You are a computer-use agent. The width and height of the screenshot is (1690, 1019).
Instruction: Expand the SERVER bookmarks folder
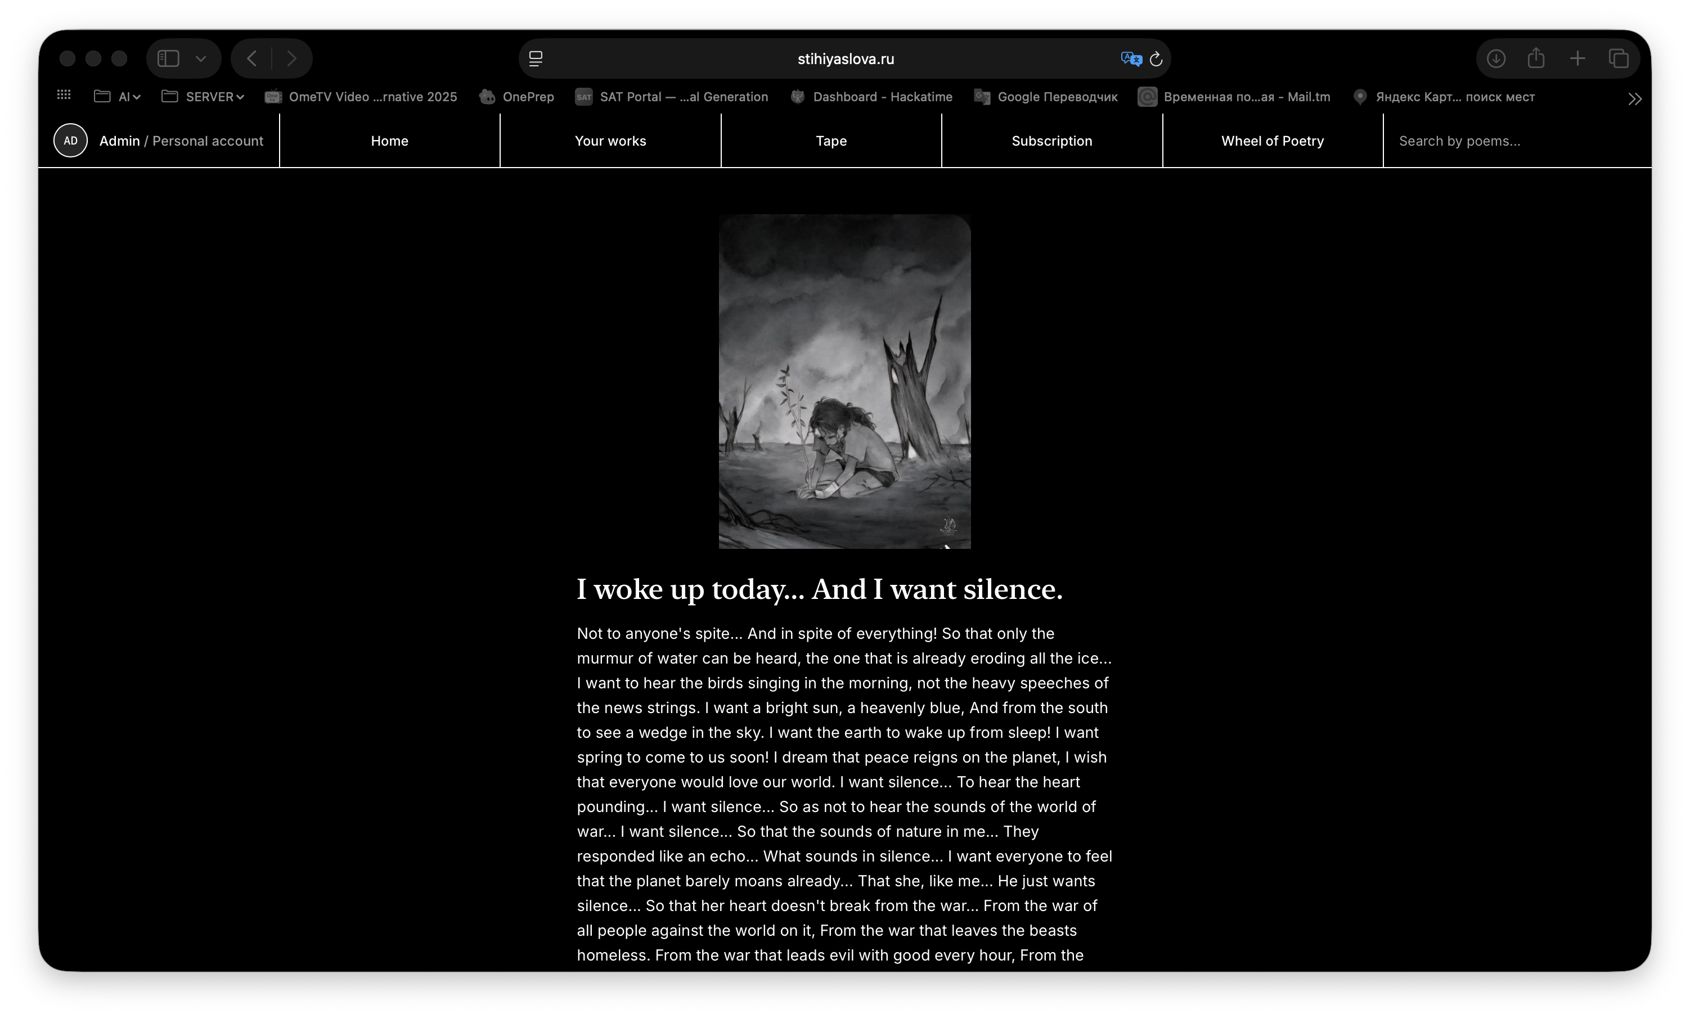pyautogui.click(x=203, y=97)
